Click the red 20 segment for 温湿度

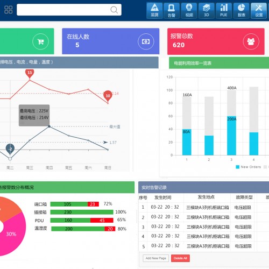pos(110,229)
